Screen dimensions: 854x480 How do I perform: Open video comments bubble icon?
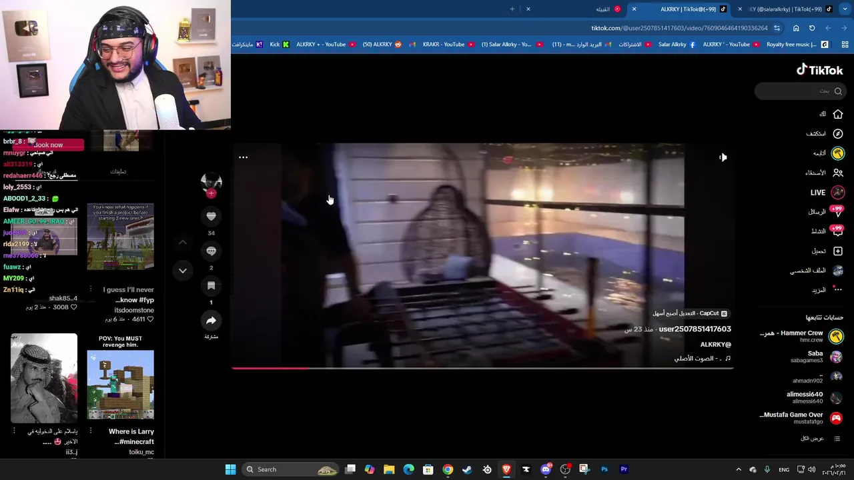click(x=211, y=251)
